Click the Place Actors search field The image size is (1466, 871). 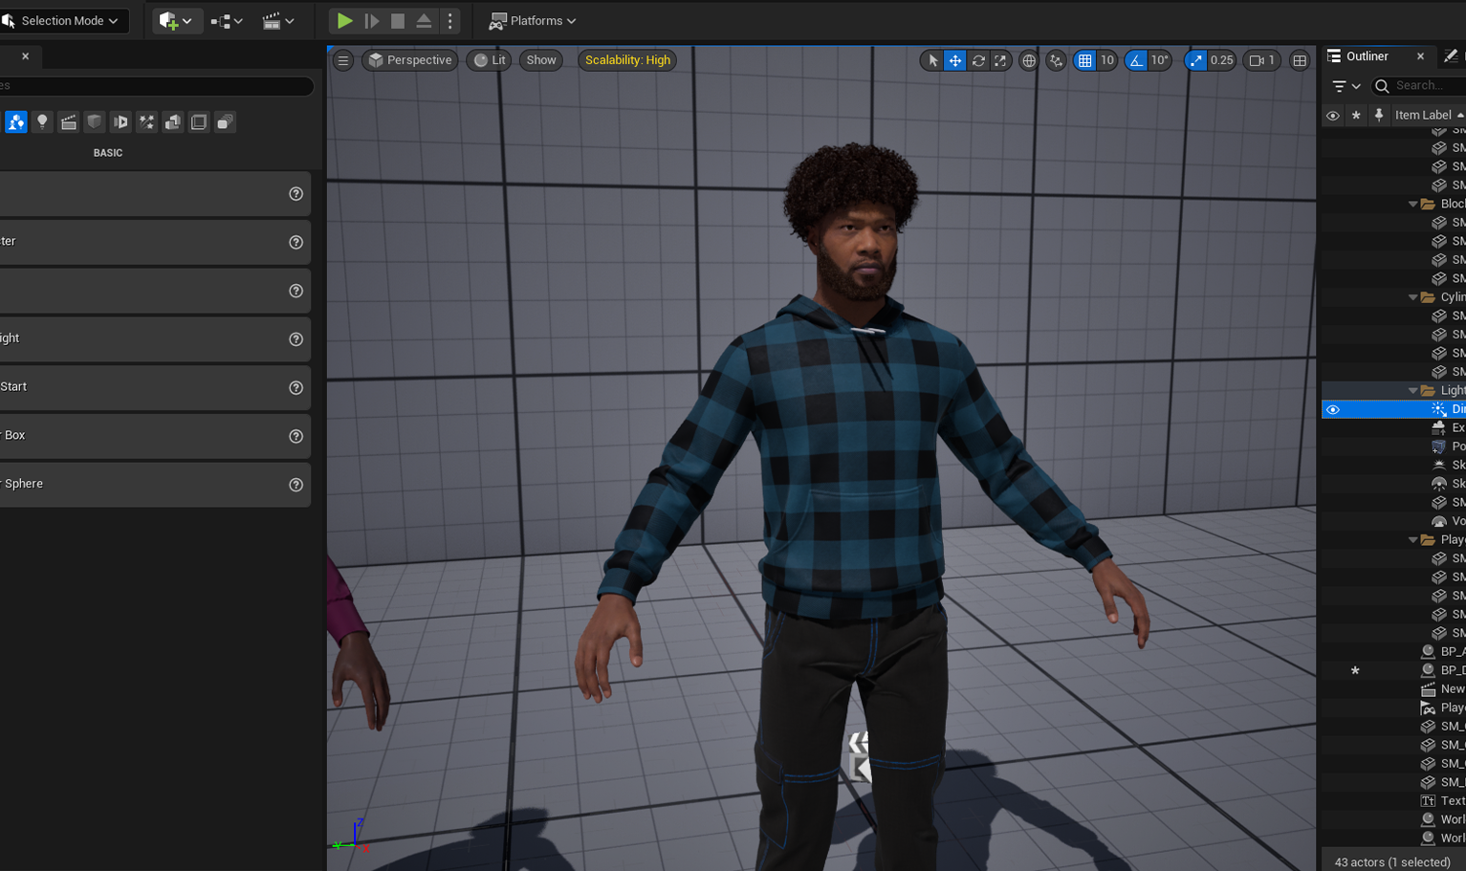click(x=157, y=85)
